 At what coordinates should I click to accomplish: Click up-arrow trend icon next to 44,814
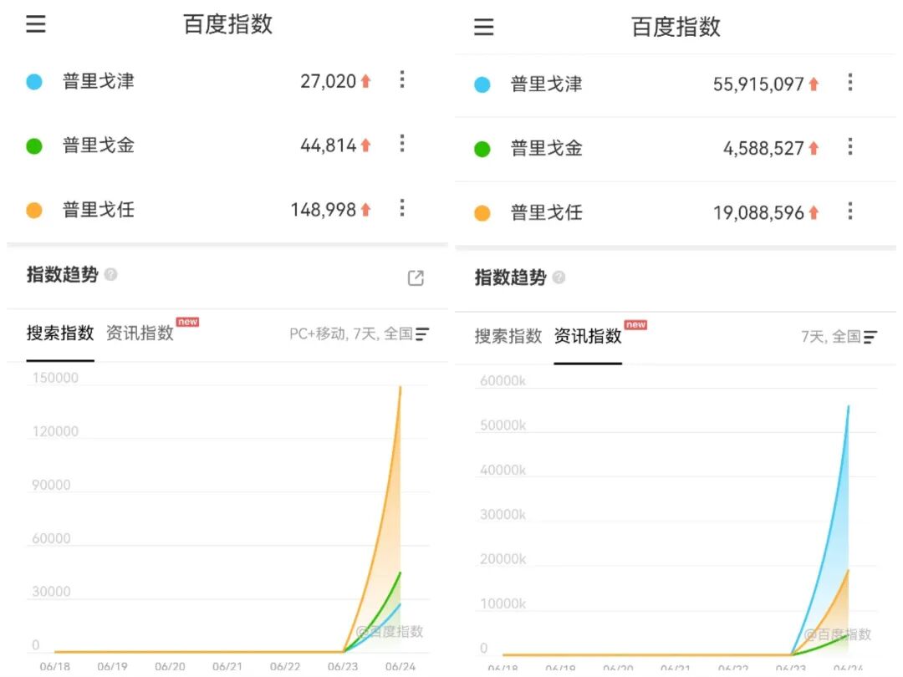[365, 145]
